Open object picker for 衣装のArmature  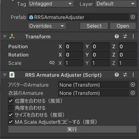[133, 93]
